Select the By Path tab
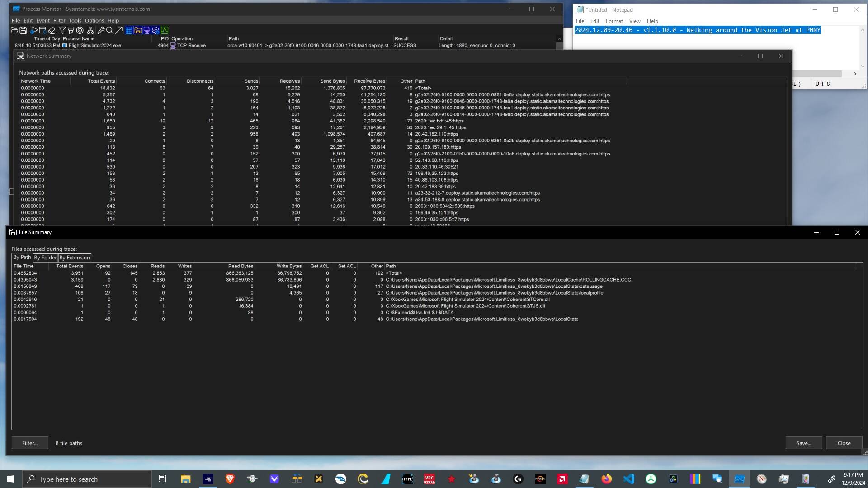Viewport: 868px width, 488px height. tap(22, 257)
